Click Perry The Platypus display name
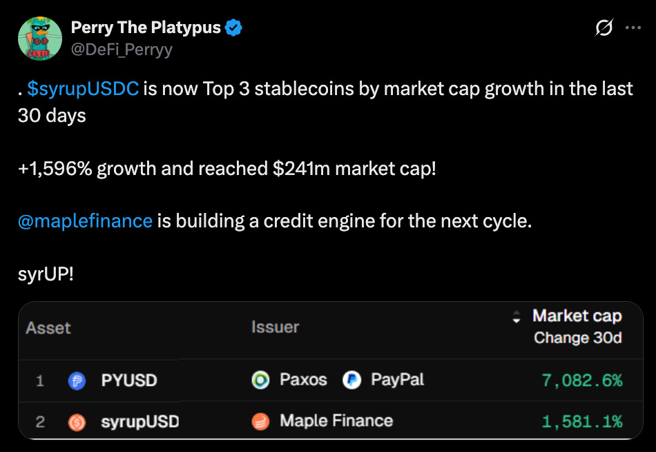Viewport: 656px width, 452px height. [x=146, y=28]
